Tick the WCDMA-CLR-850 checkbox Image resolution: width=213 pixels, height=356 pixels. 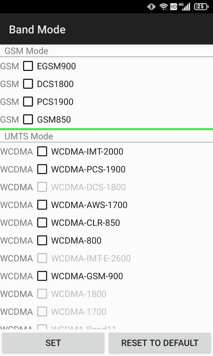click(42, 223)
